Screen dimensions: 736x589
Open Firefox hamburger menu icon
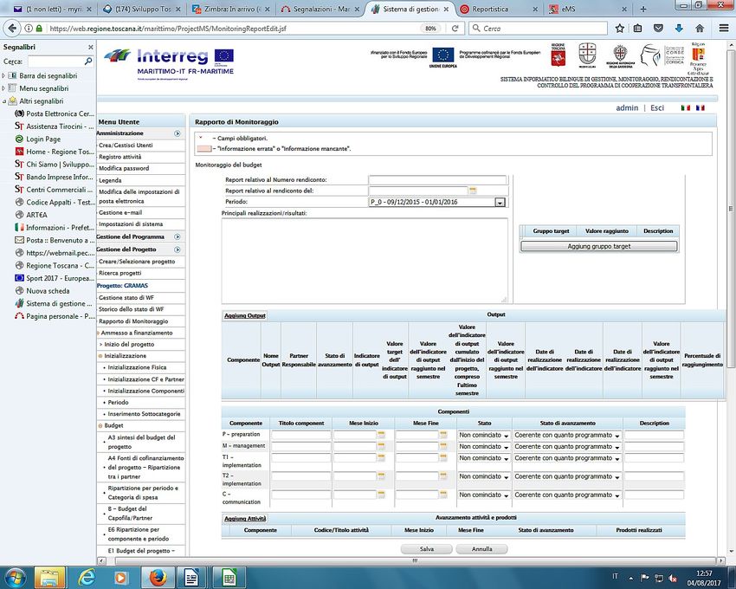pos(723,28)
